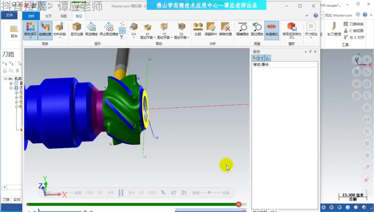
Task: Open the Report panel options dropdown
Action: [306, 52]
